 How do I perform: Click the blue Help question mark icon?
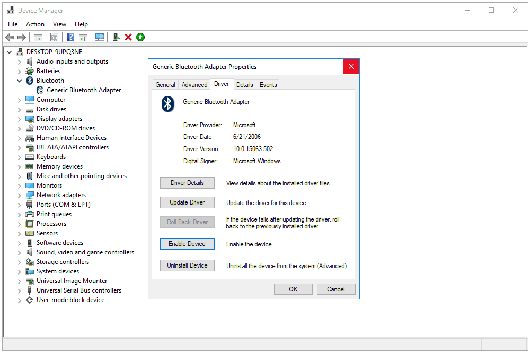point(70,37)
